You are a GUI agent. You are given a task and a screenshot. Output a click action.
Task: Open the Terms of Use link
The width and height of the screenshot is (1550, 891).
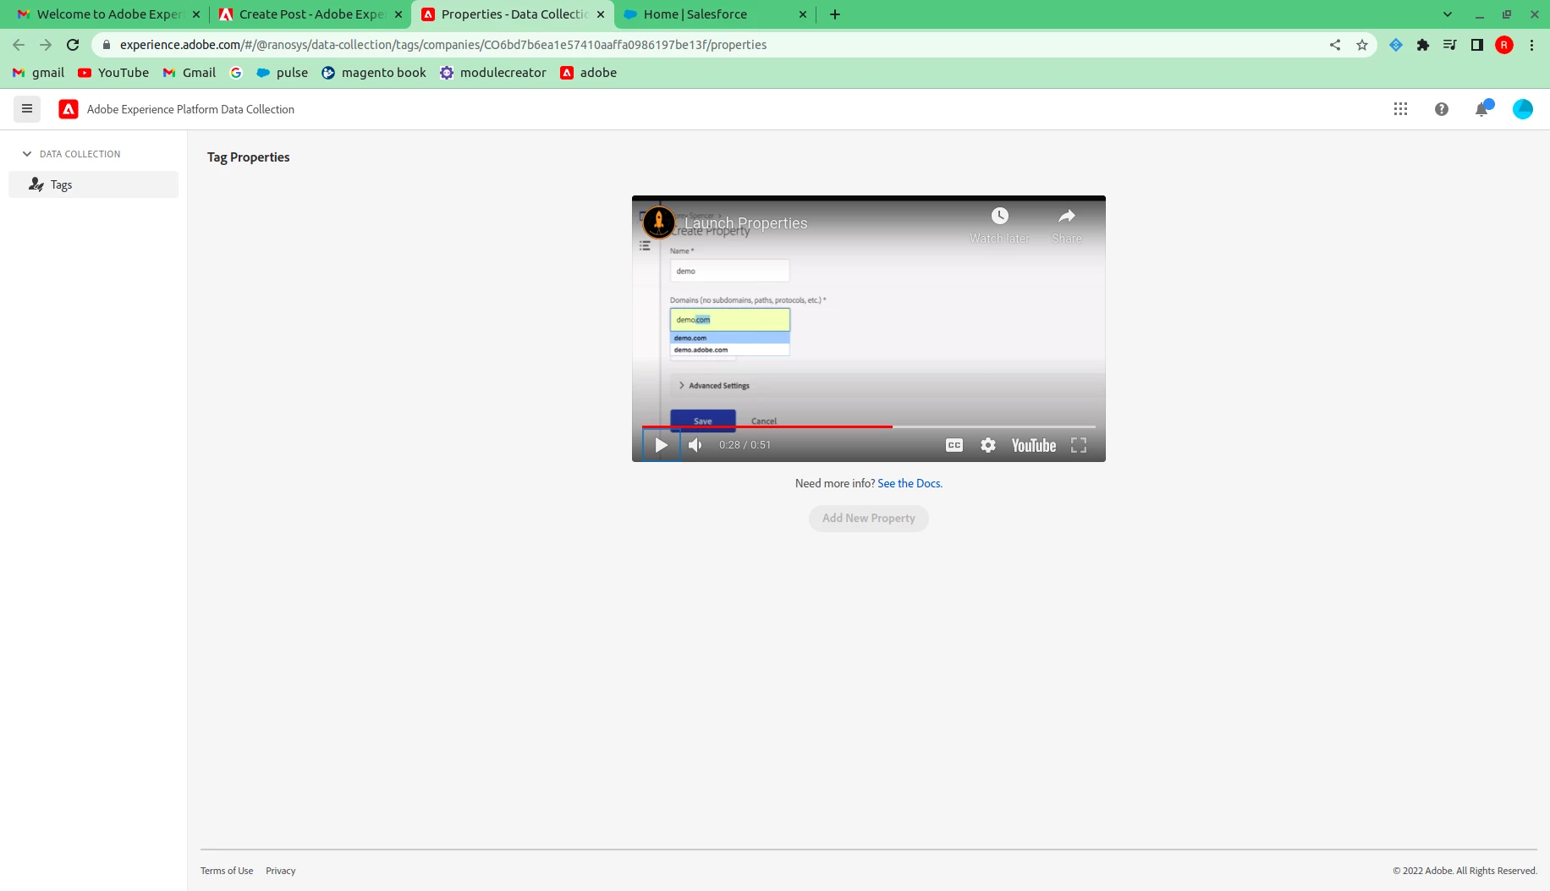point(227,871)
